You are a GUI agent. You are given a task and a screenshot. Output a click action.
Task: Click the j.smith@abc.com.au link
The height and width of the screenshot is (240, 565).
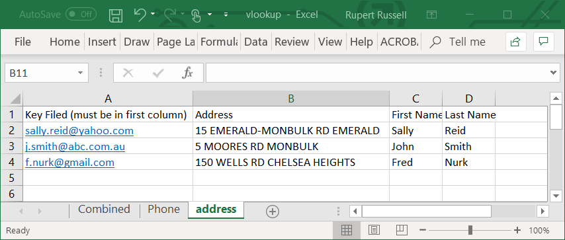[75, 146]
